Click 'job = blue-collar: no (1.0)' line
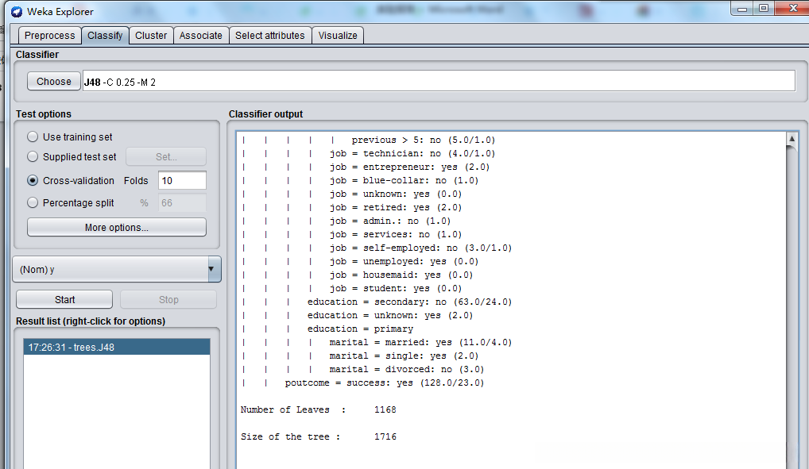The width and height of the screenshot is (809, 469). point(404,180)
